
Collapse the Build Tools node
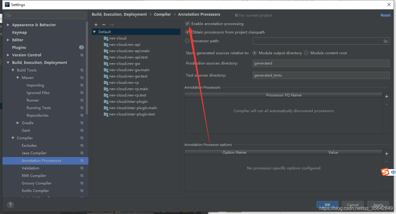pyautogui.click(x=13, y=70)
